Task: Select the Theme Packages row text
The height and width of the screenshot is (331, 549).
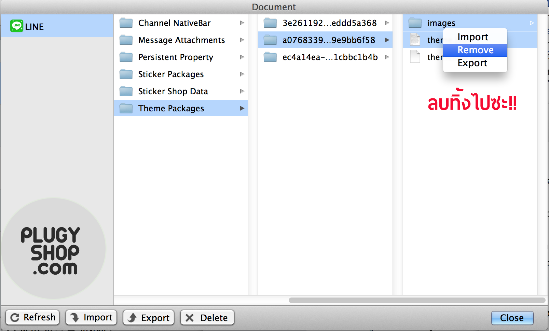Action: tap(171, 108)
